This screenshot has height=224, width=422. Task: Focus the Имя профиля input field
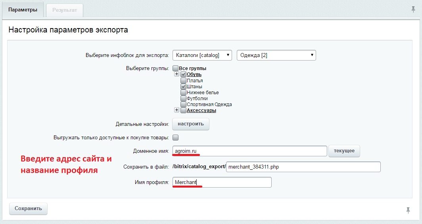click(x=222, y=182)
